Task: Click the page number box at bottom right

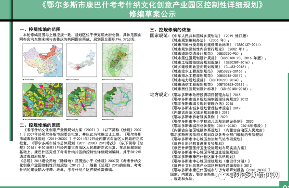Action: [284, 184]
